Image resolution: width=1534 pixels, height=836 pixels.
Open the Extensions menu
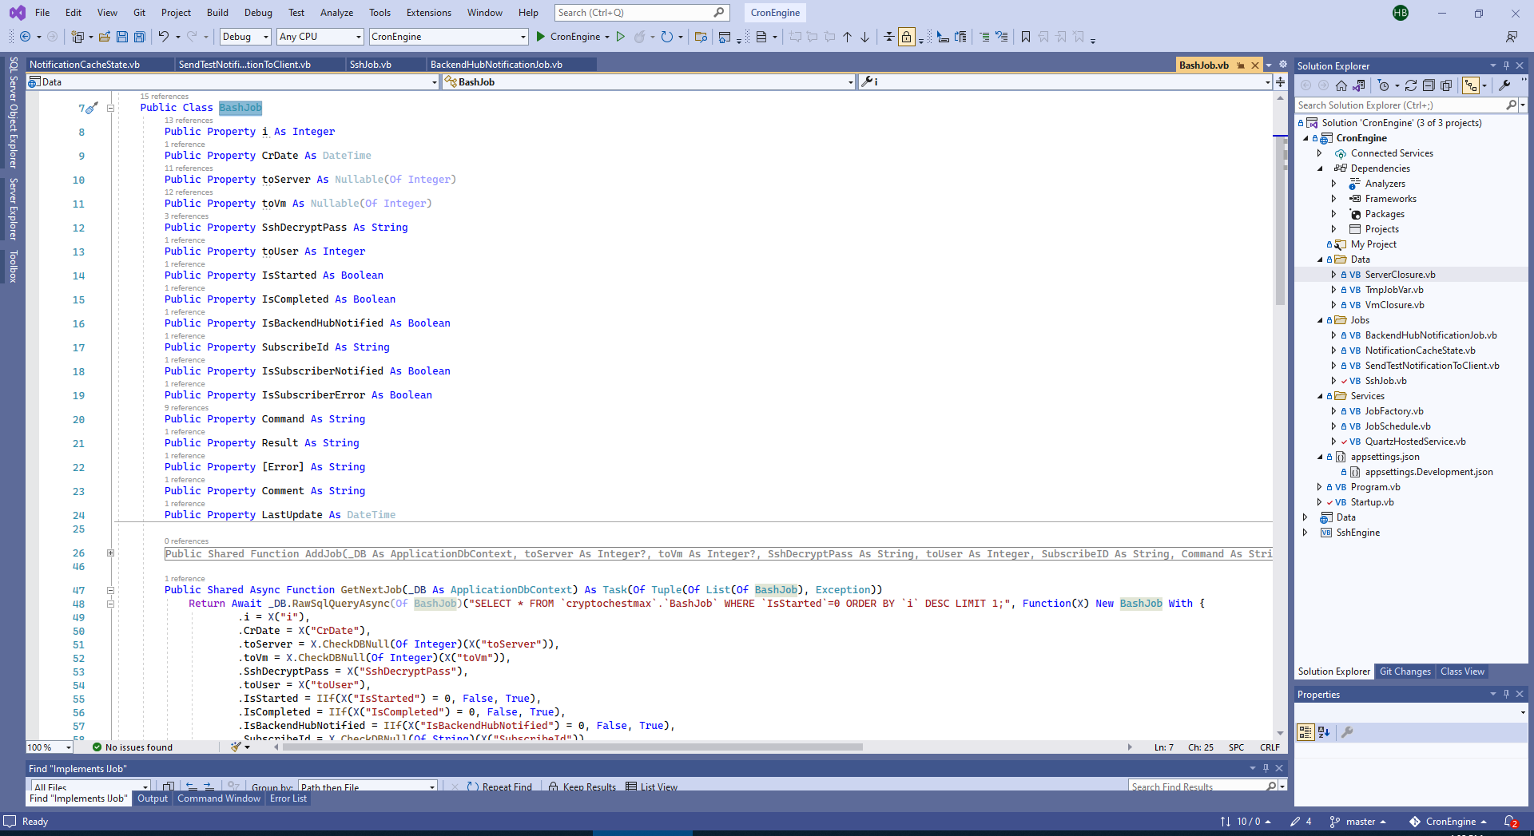pos(429,13)
